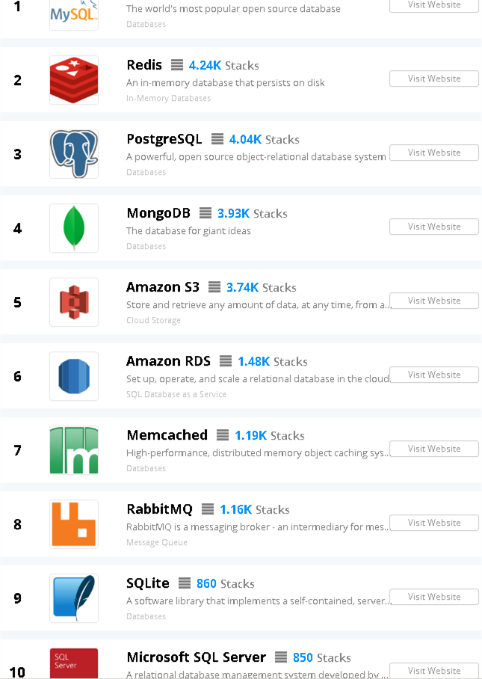
Task: Click the Cloud Storage category under Amazon S3
Action: coord(153,320)
